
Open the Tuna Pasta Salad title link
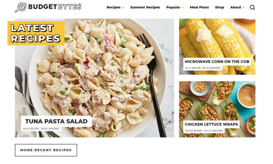pyautogui.click(x=56, y=121)
